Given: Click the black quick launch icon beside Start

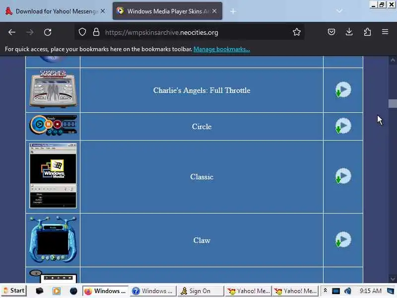Looking at the screenshot, I should 39,291.
